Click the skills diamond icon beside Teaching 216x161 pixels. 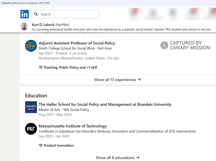tap(41, 67)
